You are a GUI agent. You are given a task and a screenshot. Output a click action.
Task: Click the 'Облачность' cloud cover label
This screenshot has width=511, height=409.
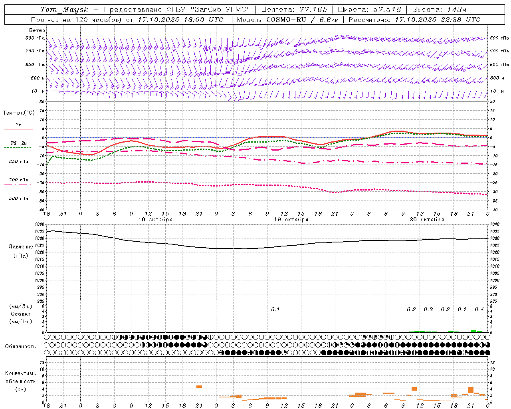[20, 347]
